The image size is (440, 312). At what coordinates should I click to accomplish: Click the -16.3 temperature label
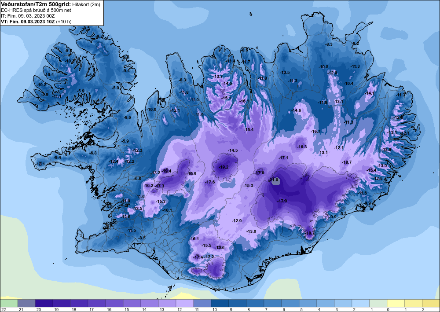pos(302,147)
